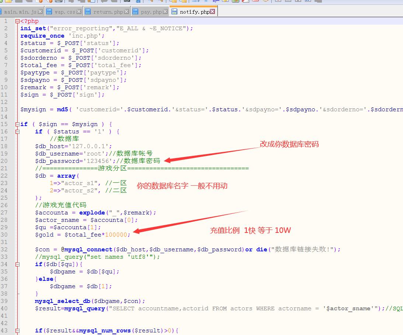Click on the 100000 gold multiplier value
This screenshot has height=335, width=403.
click(x=116, y=235)
